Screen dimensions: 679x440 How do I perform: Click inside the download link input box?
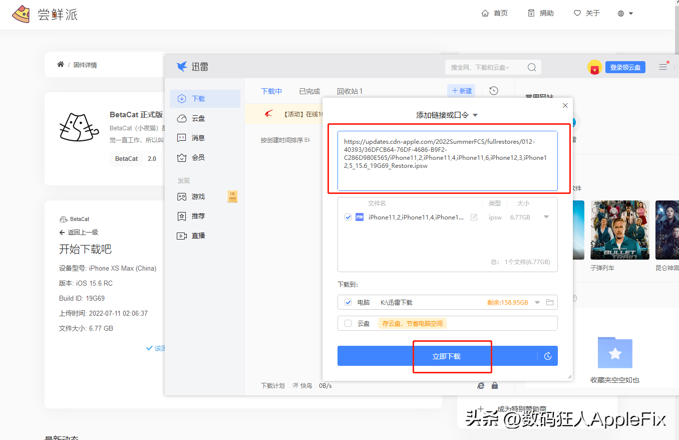click(x=448, y=159)
